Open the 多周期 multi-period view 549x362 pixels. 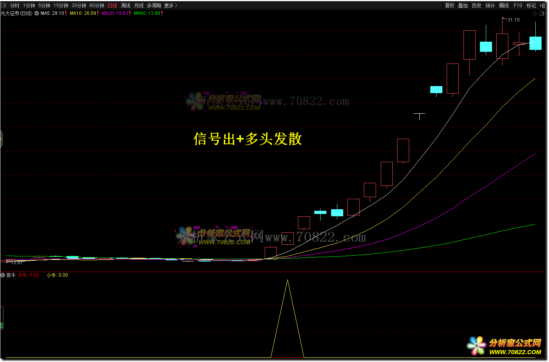[154, 5]
